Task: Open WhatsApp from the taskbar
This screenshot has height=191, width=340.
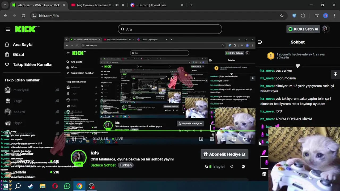Action: click(x=67, y=186)
